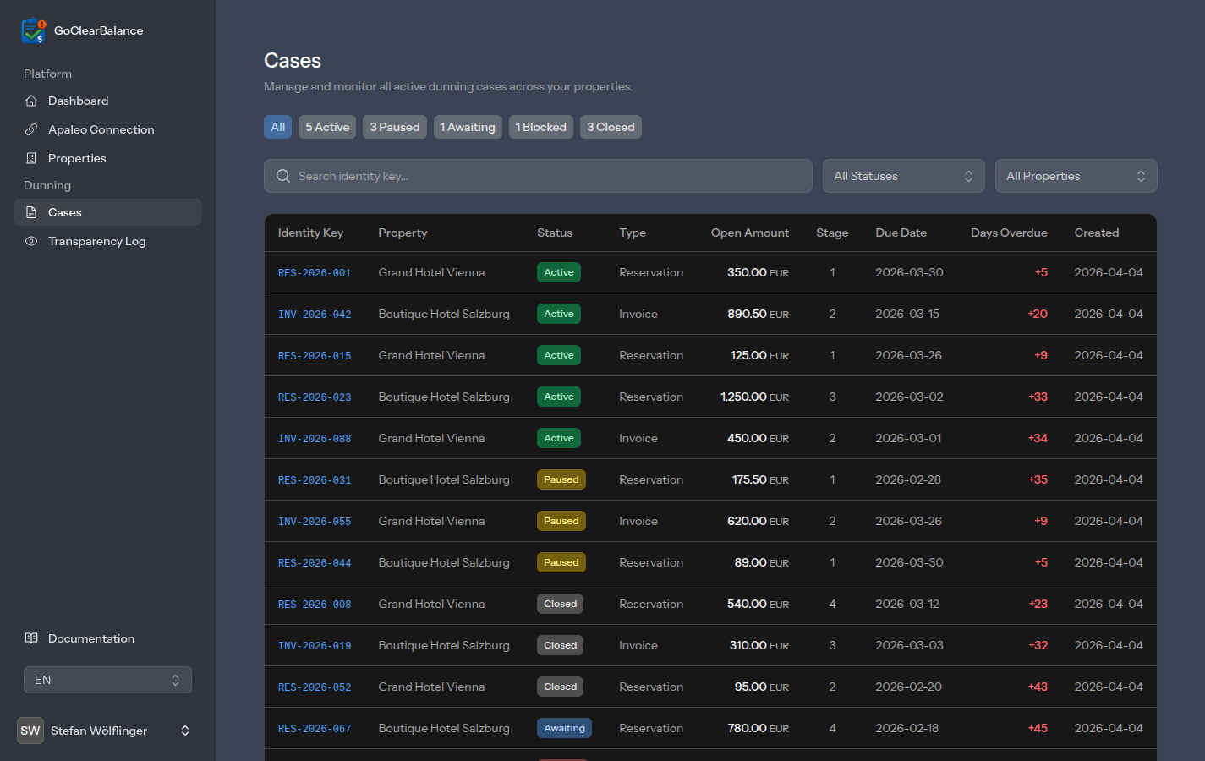Filter by 3 Paused cases
Screen dimensions: 1205x761
(395, 127)
